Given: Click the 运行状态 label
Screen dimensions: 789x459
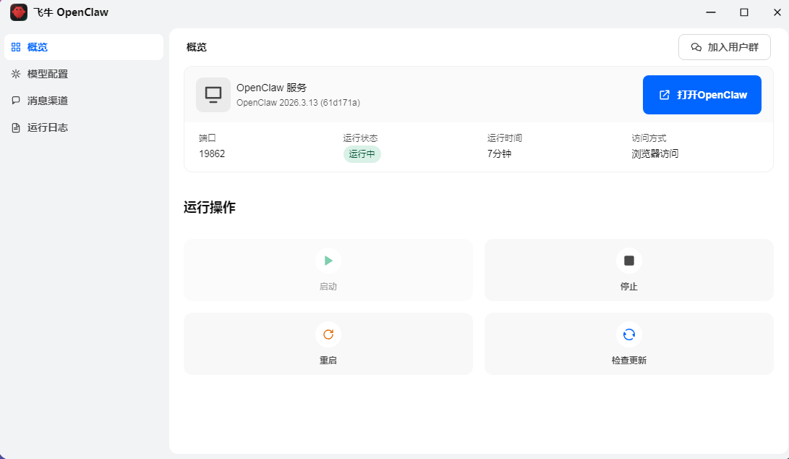Looking at the screenshot, I should point(360,138).
